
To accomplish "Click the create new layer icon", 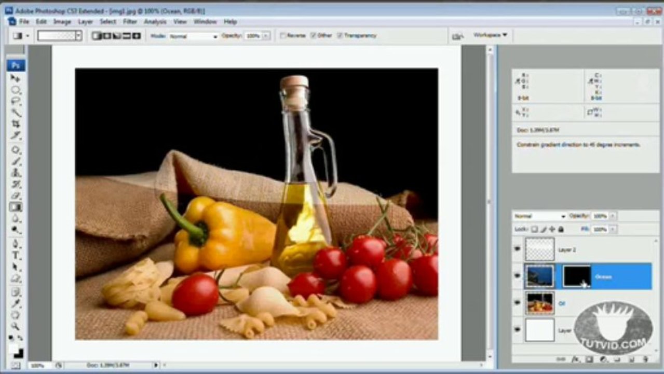I will click(631, 359).
